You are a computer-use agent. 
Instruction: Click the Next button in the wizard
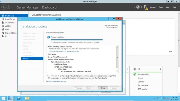89,88
